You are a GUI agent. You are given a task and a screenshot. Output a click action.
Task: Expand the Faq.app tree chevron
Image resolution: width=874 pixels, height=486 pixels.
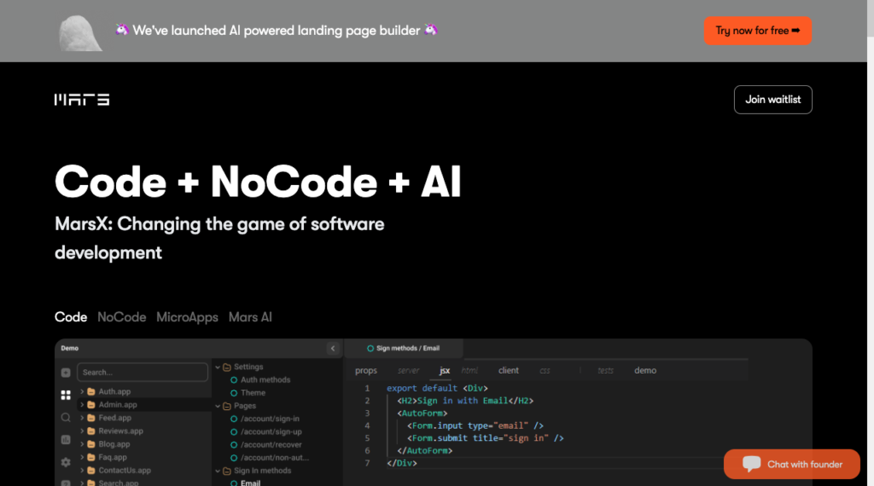click(82, 457)
